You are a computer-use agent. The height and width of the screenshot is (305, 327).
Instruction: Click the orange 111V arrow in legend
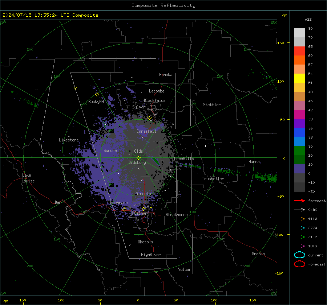coord(299,219)
